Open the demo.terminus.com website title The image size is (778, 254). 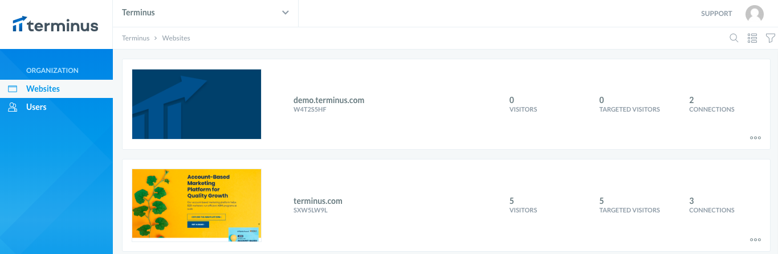(x=329, y=100)
